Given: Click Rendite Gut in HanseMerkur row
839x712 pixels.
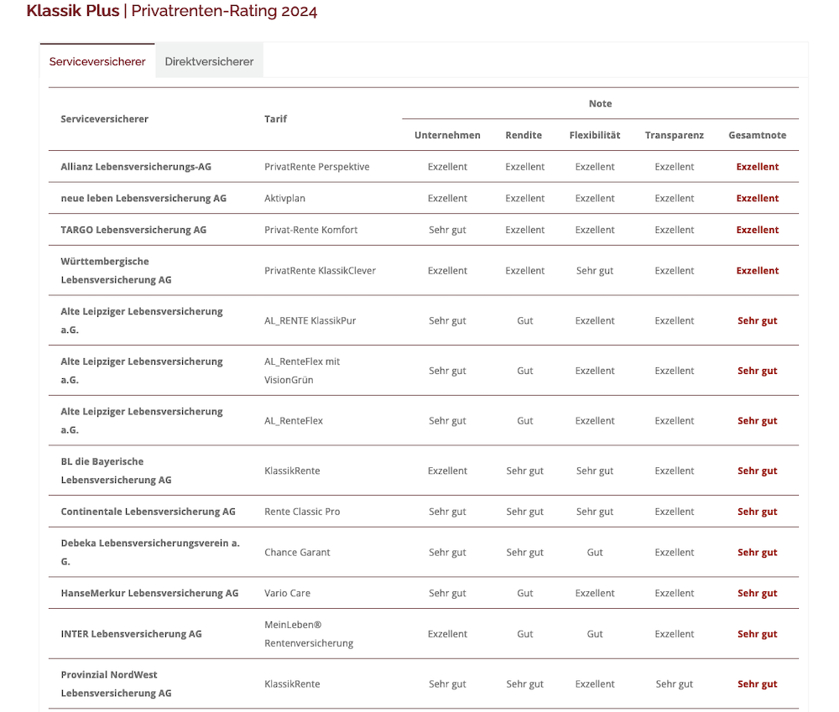Looking at the screenshot, I should [525, 593].
